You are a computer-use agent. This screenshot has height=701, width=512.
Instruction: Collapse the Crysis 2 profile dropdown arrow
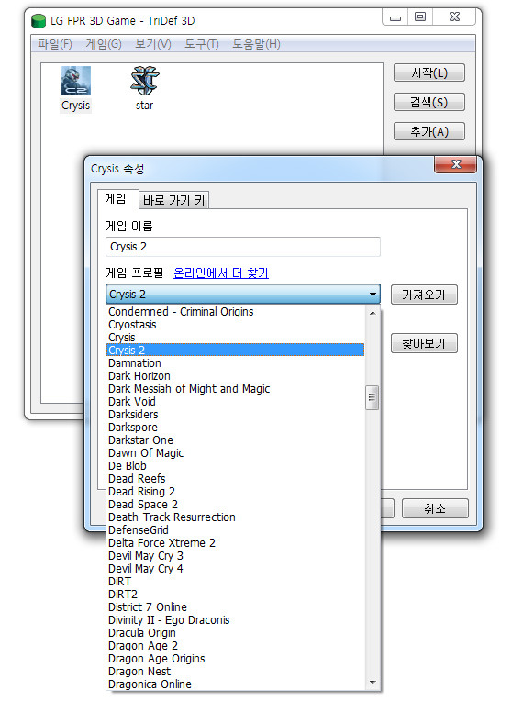[x=373, y=295]
